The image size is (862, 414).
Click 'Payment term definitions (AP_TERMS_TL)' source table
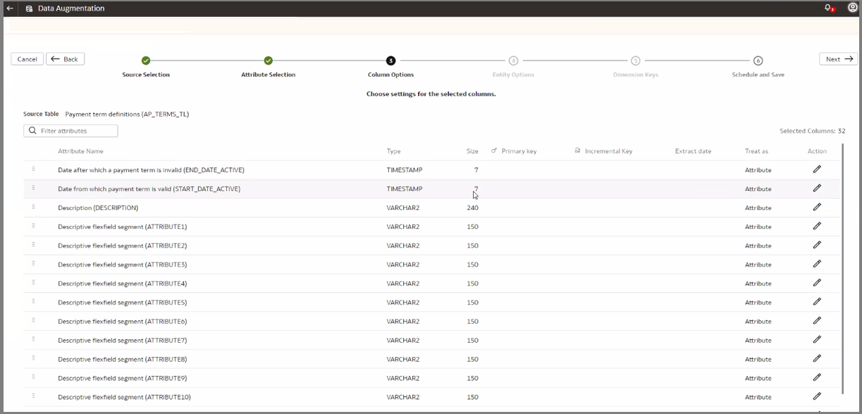pyautogui.click(x=127, y=113)
